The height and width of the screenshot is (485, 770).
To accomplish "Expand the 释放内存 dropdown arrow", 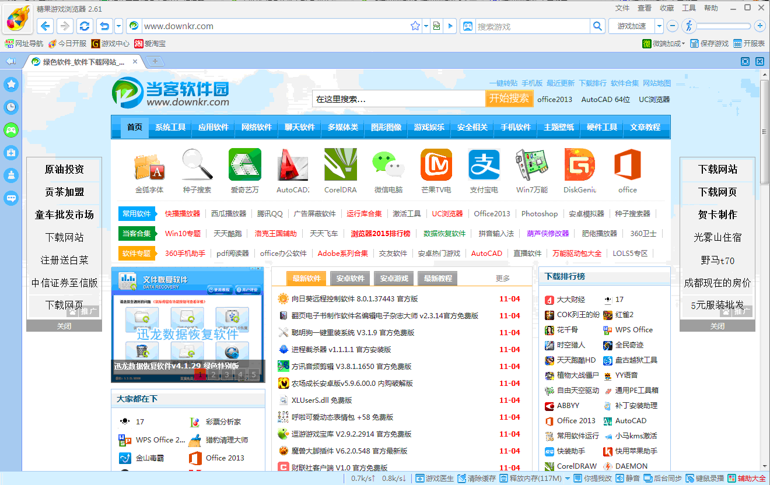I will 568,479.
